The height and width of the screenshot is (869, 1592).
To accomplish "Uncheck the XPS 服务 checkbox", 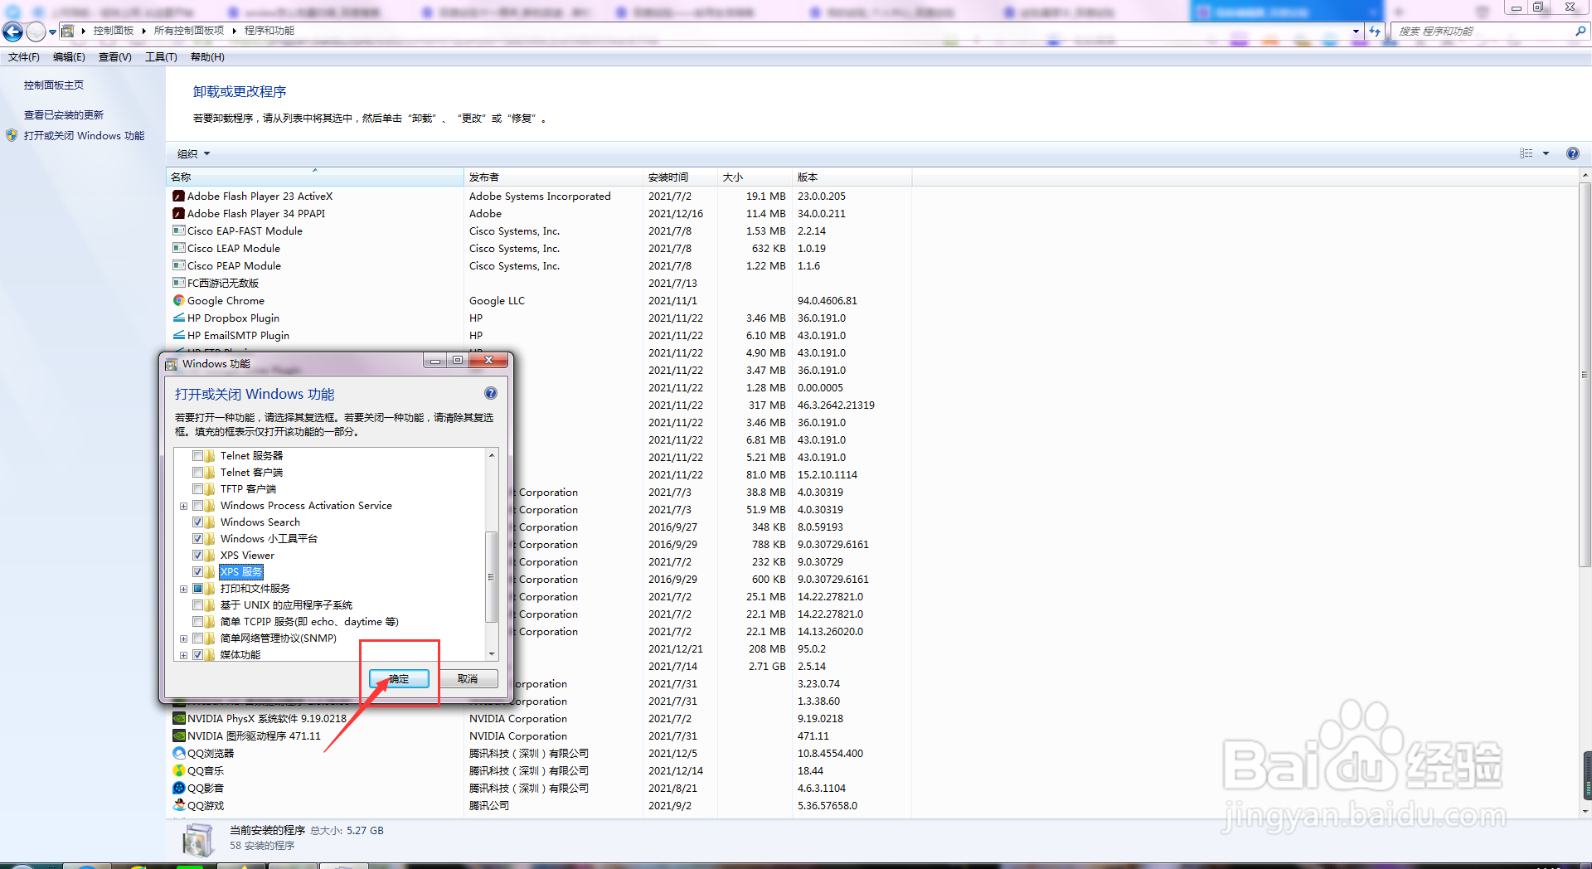I will pyautogui.click(x=197, y=572).
